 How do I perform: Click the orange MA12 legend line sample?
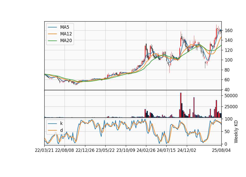pos(52,34)
